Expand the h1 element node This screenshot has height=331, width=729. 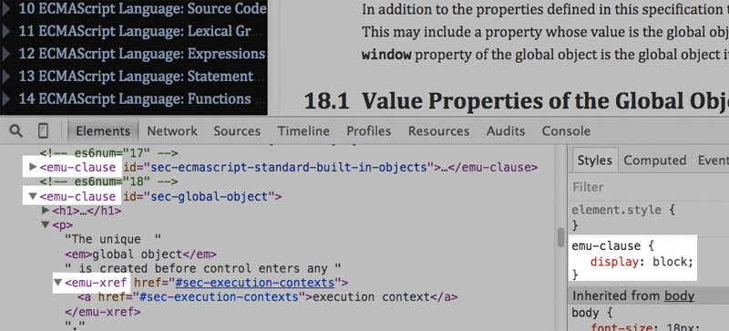45,211
